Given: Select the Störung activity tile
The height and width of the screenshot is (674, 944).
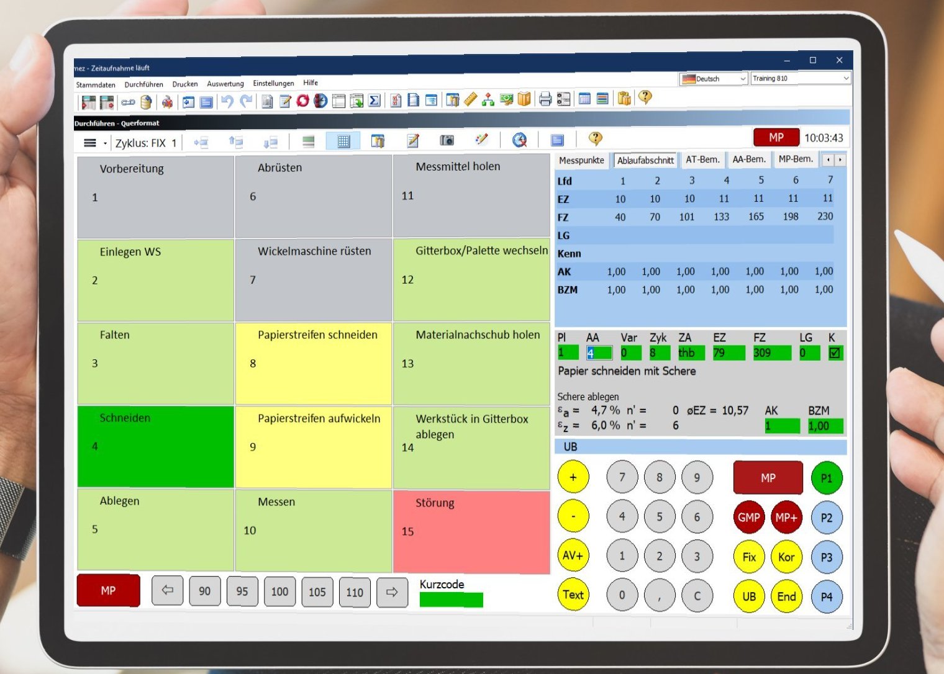Looking at the screenshot, I should coord(471,531).
